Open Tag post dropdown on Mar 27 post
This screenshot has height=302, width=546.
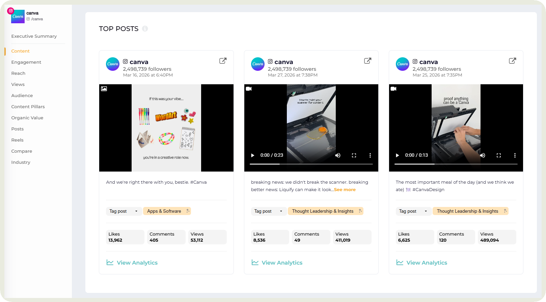[x=269, y=211]
